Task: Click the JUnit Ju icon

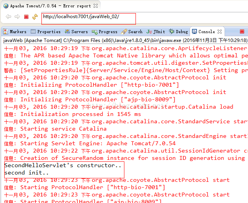Action: tap(149, 32)
